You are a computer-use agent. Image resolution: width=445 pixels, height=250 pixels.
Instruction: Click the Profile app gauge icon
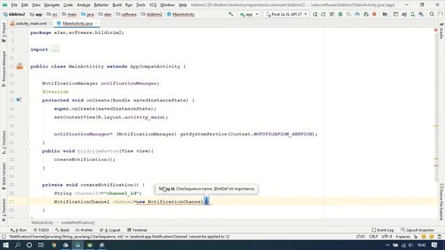coord(357,14)
